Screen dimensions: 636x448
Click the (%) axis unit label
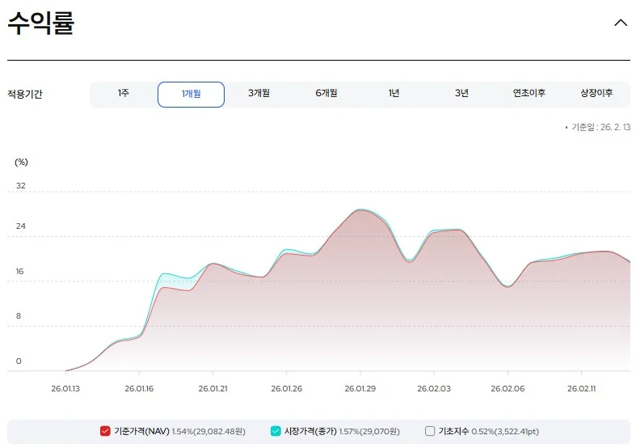[21, 162]
